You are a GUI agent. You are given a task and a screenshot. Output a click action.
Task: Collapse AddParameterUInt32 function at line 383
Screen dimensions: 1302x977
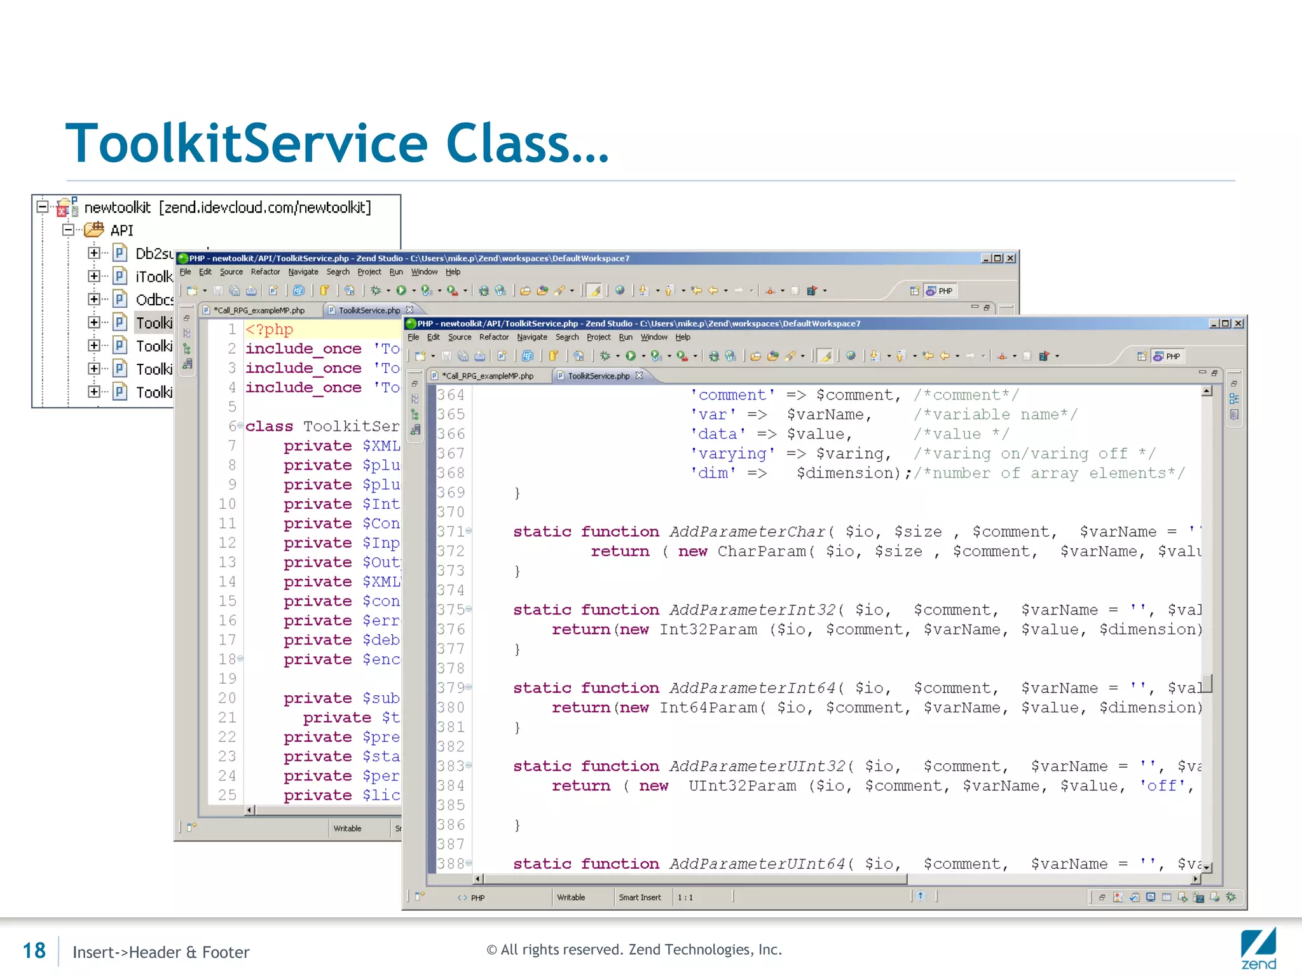pyautogui.click(x=469, y=765)
